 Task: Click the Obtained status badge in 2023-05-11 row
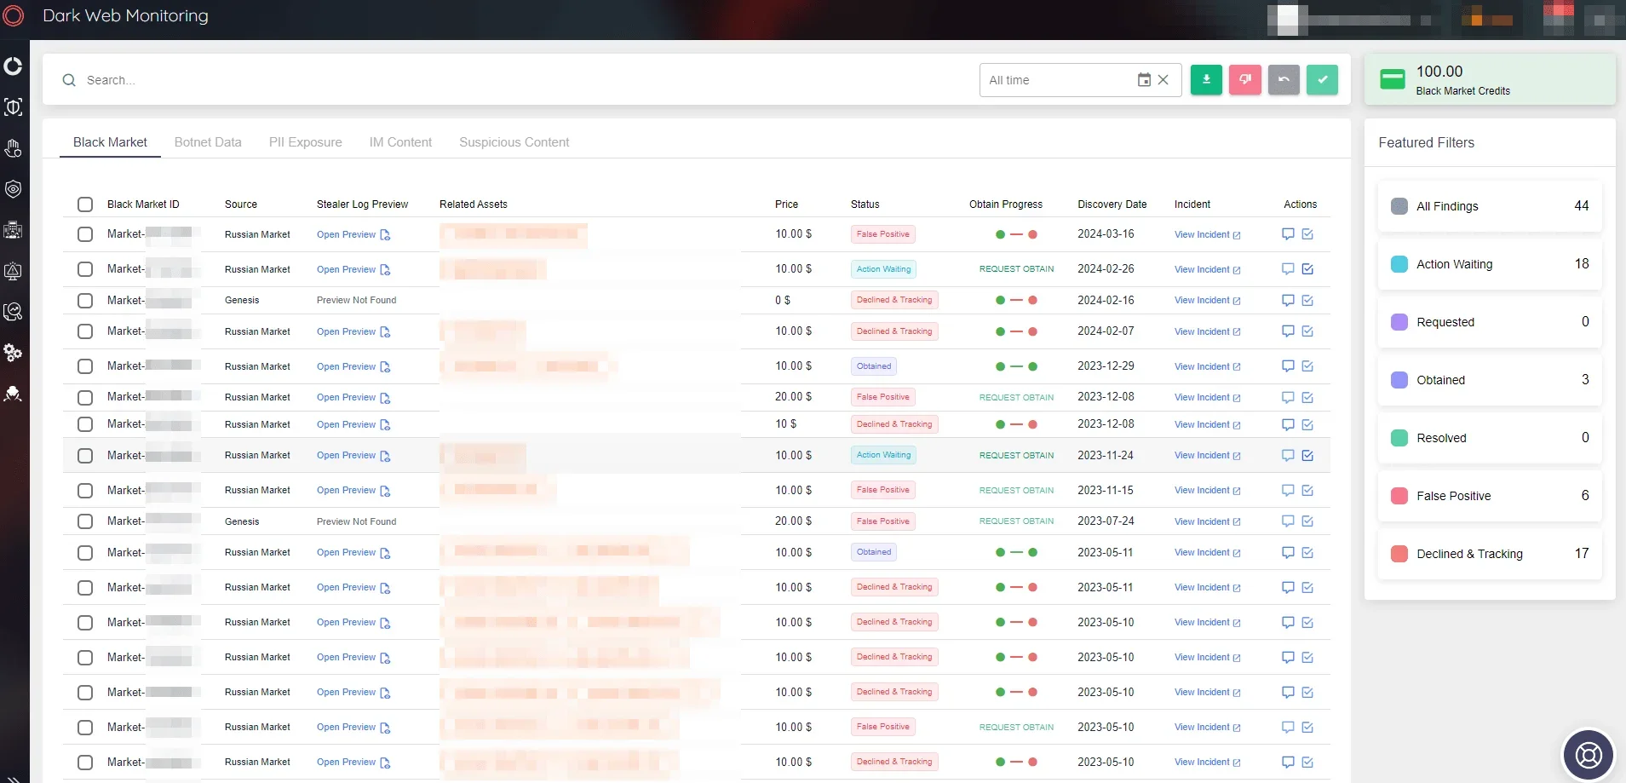click(874, 552)
